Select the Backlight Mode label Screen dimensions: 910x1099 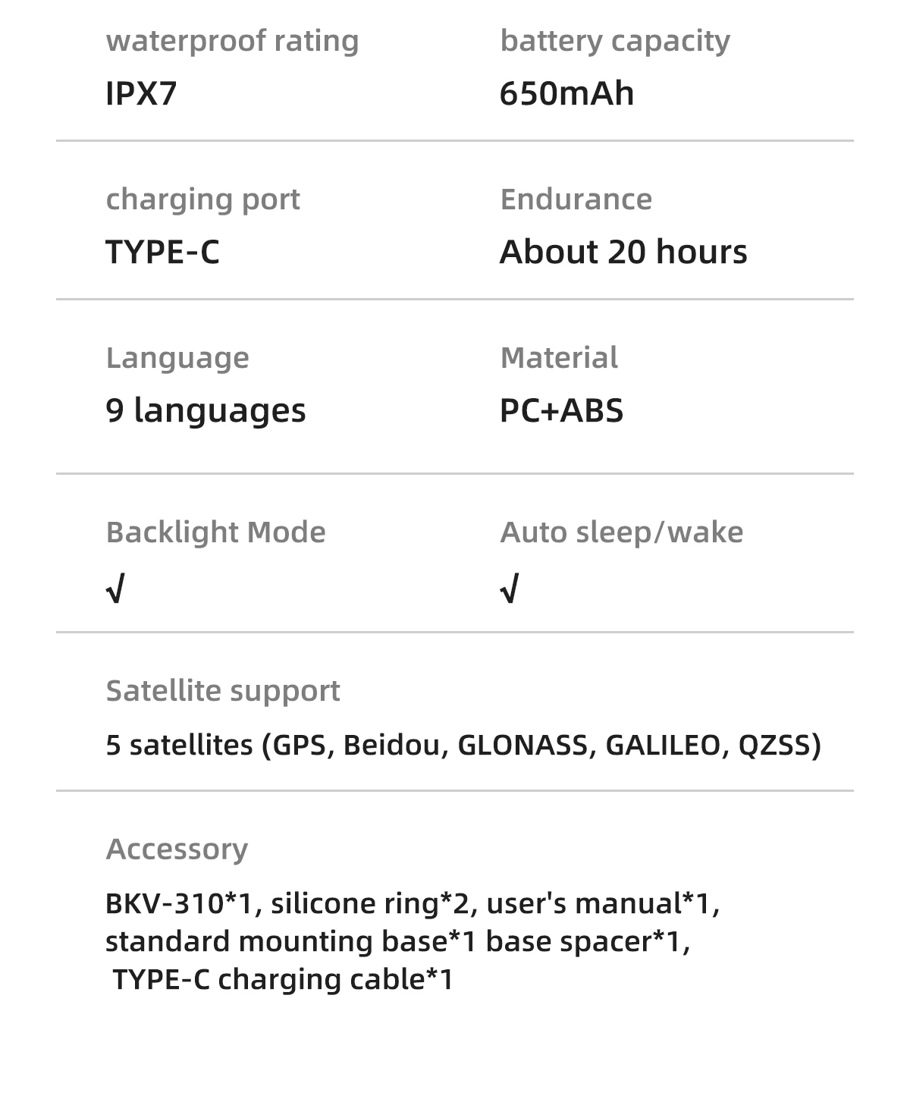pyautogui.click(x=216, y=533)
